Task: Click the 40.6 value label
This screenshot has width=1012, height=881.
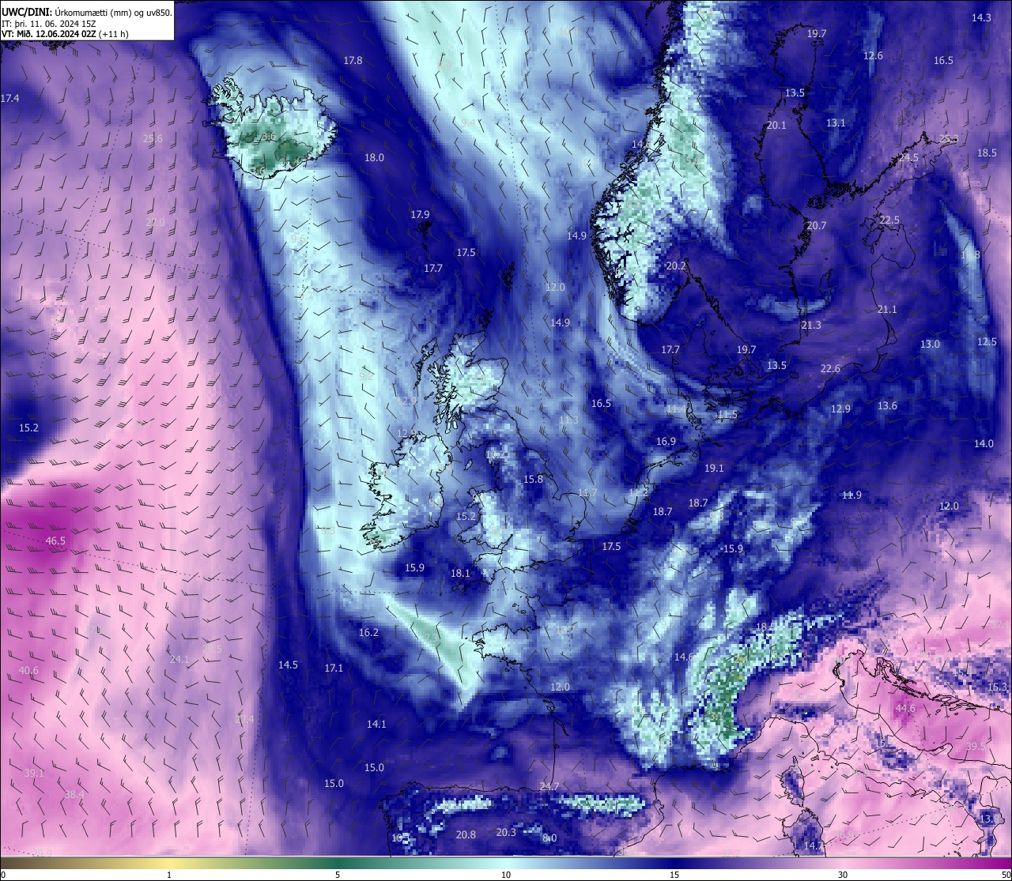Action: click(28, 671)
